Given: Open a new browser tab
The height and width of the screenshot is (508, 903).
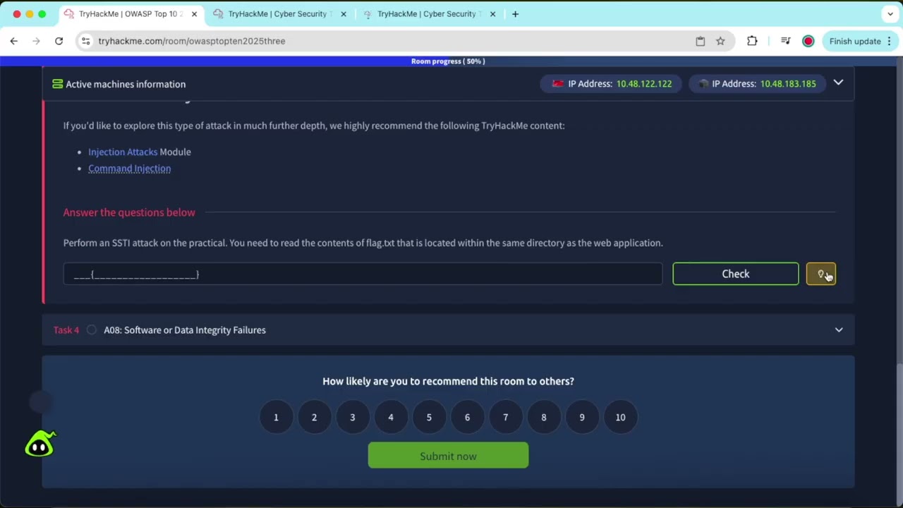Looking at the screenshot, I should coord(515,14).
